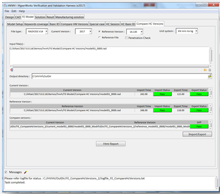Click the Import/Export button
Viewport: 220px width, 194px height.
tap(197, 134)
